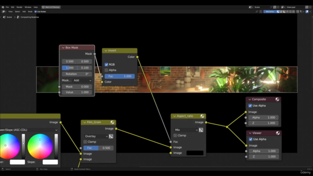This screenshot has height=176, width=313.
Task: Enable Clamp in the Aspect_ratio node
Action: point(175,135)
